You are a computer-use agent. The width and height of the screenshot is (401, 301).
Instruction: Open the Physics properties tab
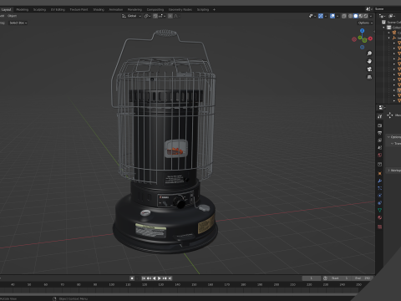pos(380,196)
